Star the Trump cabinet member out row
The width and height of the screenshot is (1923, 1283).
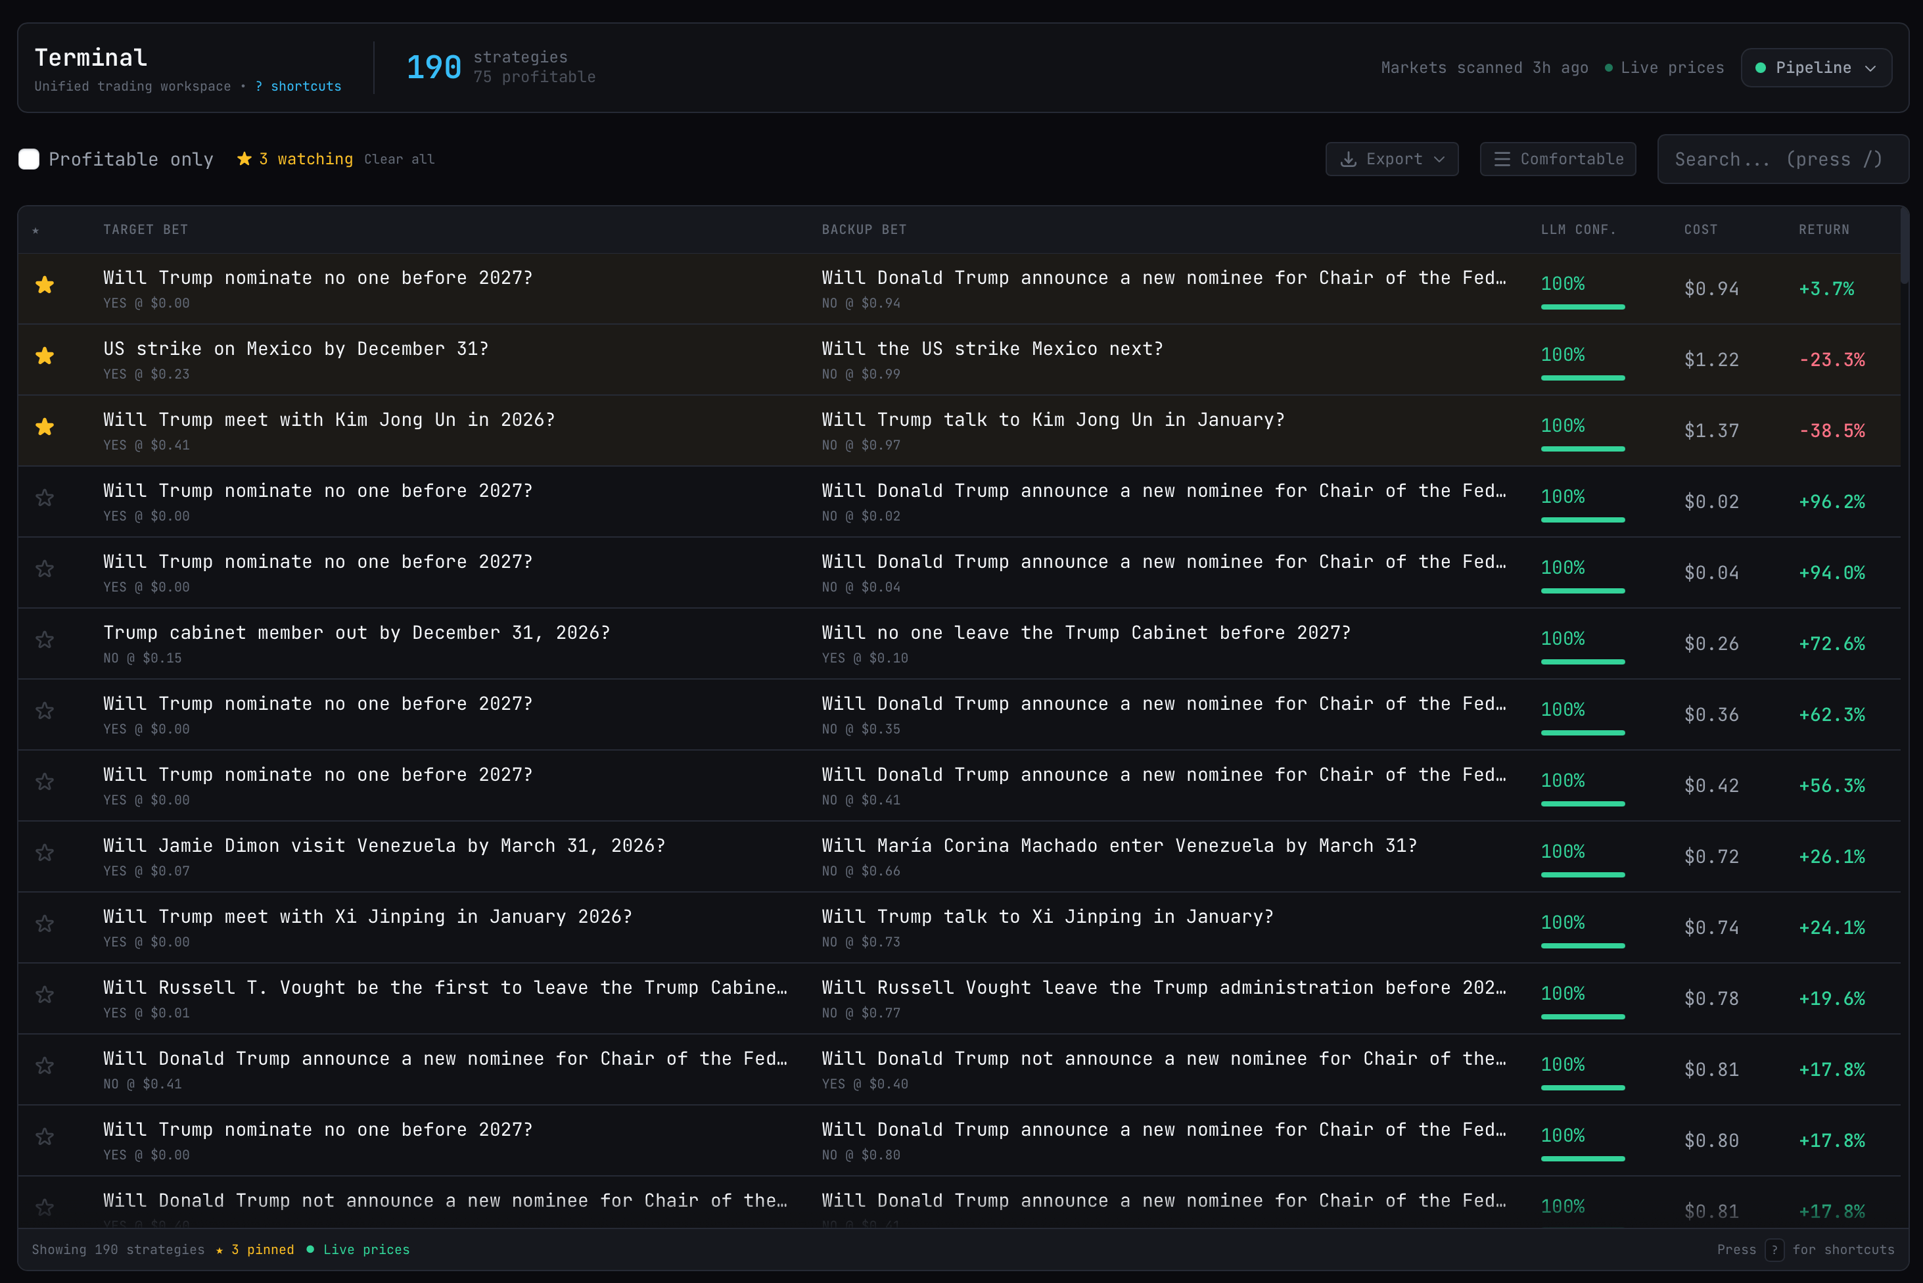[45, 640]
